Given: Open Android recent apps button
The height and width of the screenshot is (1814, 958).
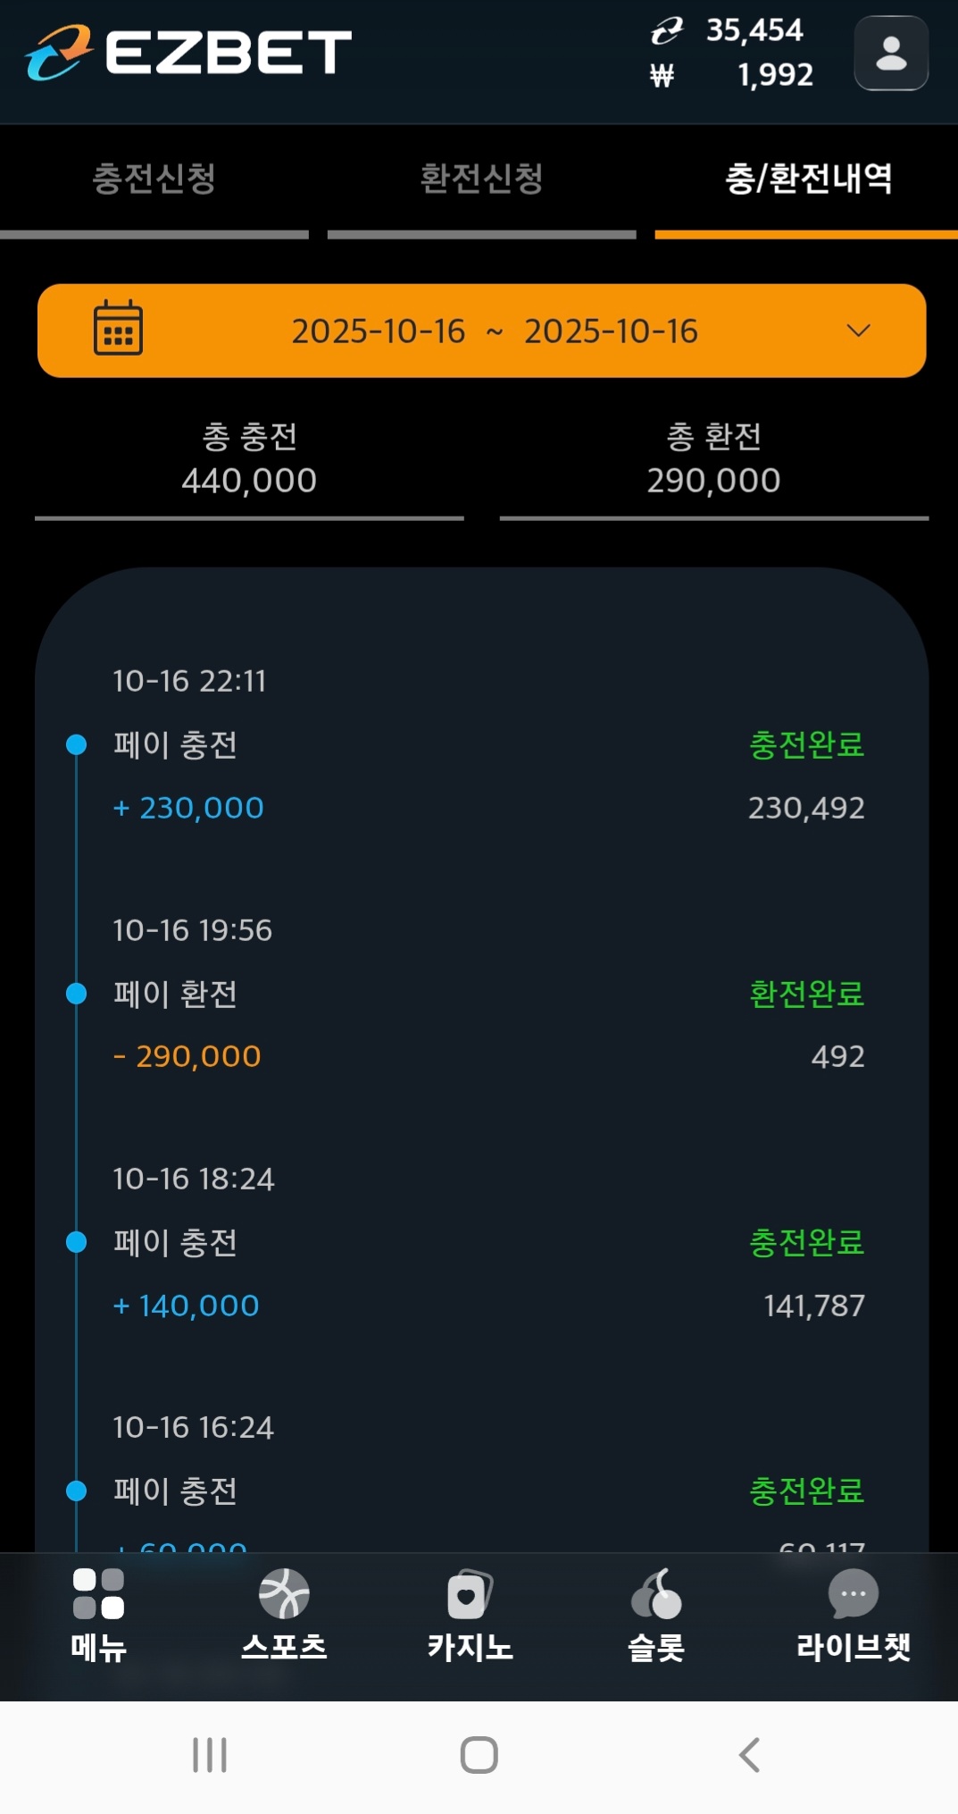Looking at the screenshot, I should coord(210,1755).
